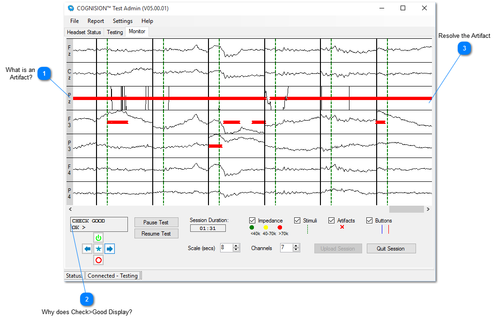Click Quit Session
The width and height of the screenshot is (498, 323).
[x=391, y=248]
